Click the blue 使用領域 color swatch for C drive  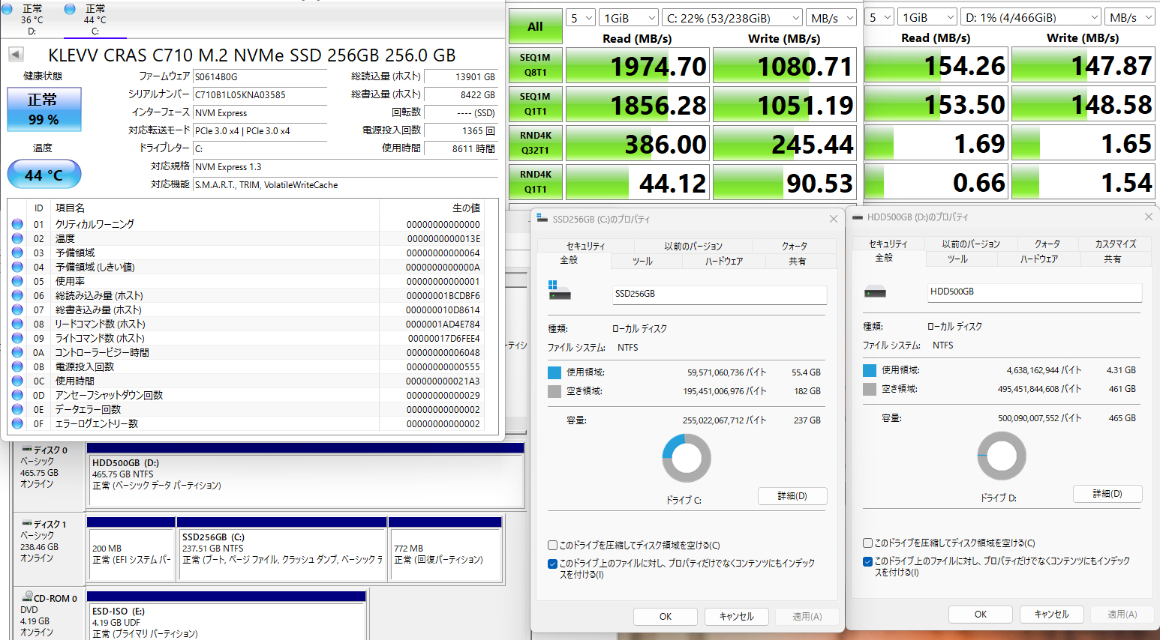pos(554,372)
